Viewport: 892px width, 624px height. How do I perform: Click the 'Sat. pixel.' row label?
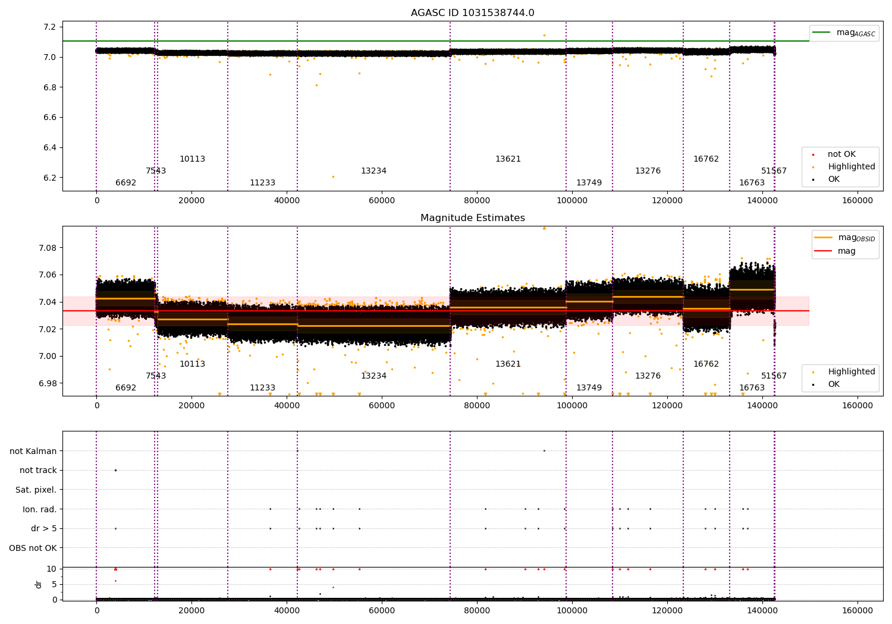[36, 490]
